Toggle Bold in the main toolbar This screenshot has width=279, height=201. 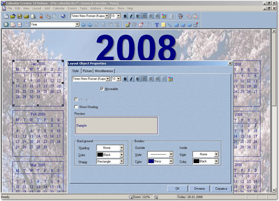(x=125, y=16)
